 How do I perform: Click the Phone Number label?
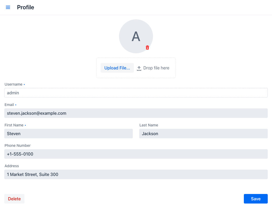18,145
